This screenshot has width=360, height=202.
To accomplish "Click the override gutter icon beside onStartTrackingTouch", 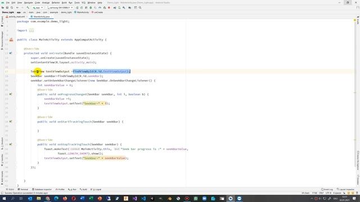I will tap(11, 122).
